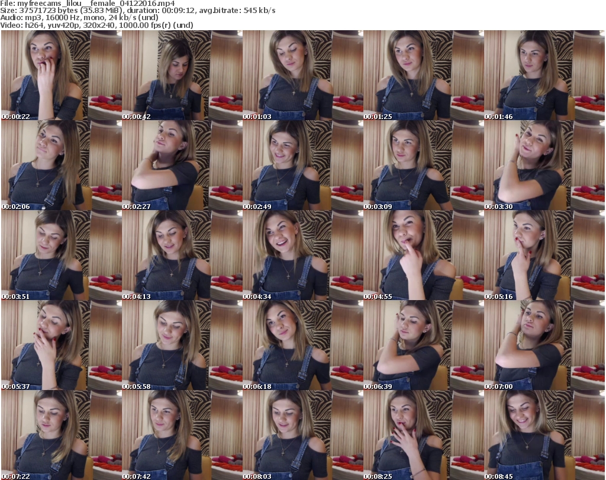The height and width of the screenshot is (480, 606).
Task: Select the 00:08:25 frame thumbnail
Action: pos(423,435)
